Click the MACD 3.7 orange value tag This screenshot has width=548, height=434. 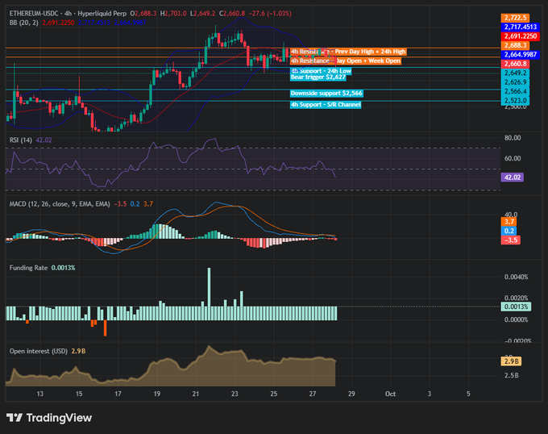pos(509,222)
